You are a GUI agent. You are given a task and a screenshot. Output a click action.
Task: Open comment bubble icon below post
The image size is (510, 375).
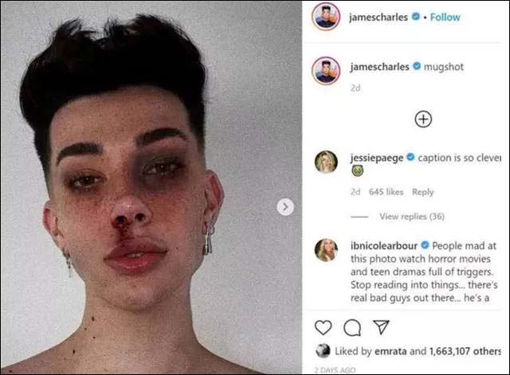point(352,327)
